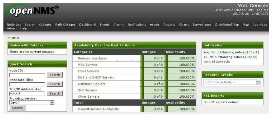Click the KSC Reports header
The height and width of the screenshot is (116, 272).
click(x=232, y=96)
